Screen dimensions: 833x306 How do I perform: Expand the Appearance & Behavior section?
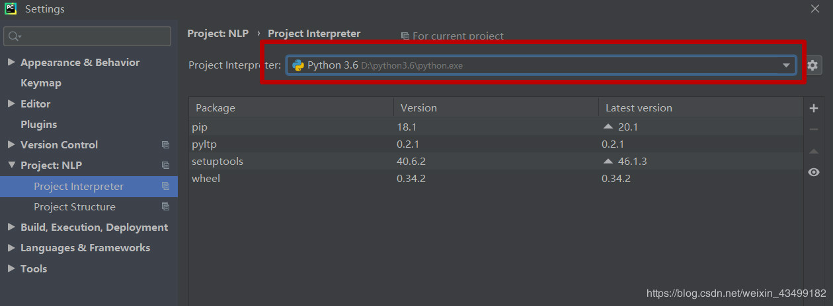coord(11,63)
